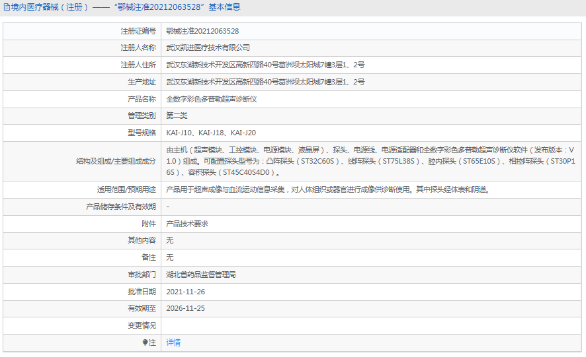Click the 无 value in 备注 row
This screenshot has height=357, width=586.
[170, 257]
